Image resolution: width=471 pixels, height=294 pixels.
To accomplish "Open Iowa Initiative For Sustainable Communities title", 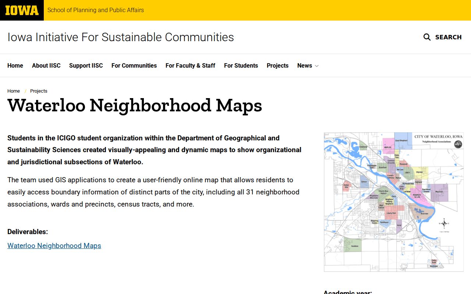I will [x=121, y=37].
